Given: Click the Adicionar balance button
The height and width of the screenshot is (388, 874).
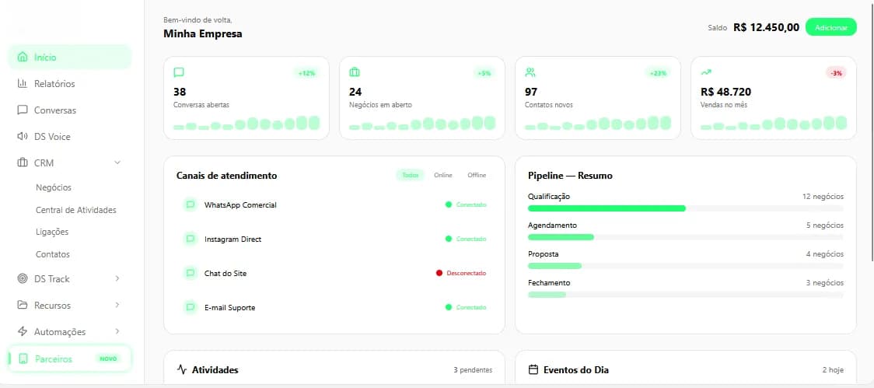Looking at the screenshot, I should click(x=830, y=27).
